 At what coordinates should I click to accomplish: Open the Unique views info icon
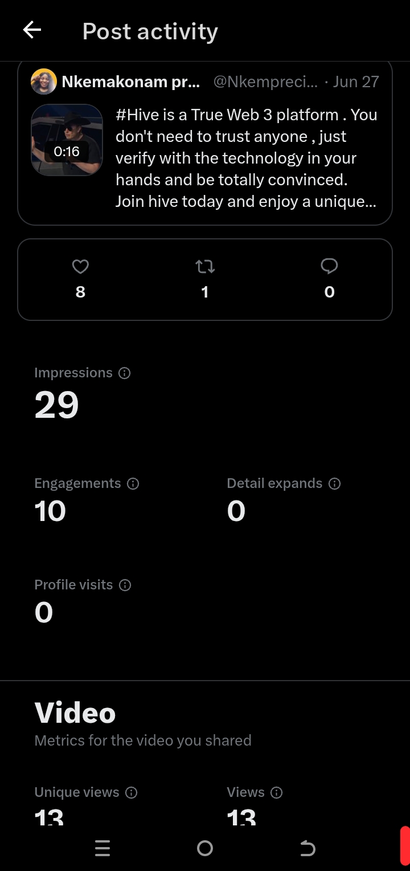pyautogui.click(x=131, y=792)
